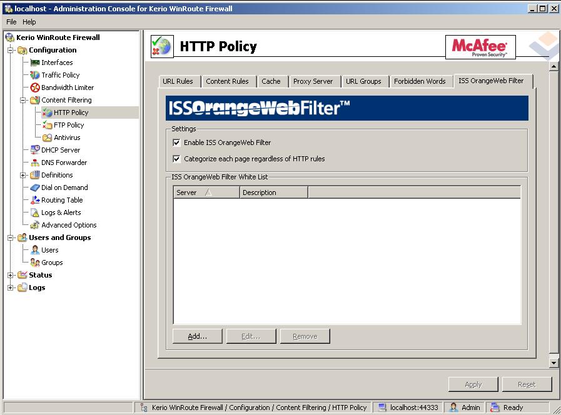Click the HTTP Policy header globe icon
The height and width of the screenshot is (415, 561).
click(x=162, y=46)
